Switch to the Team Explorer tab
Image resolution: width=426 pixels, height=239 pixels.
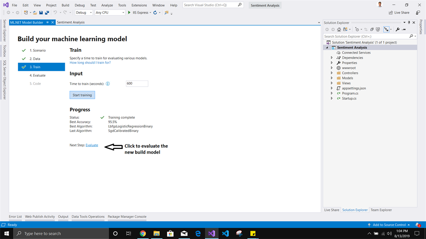click(x=381, y=210)
